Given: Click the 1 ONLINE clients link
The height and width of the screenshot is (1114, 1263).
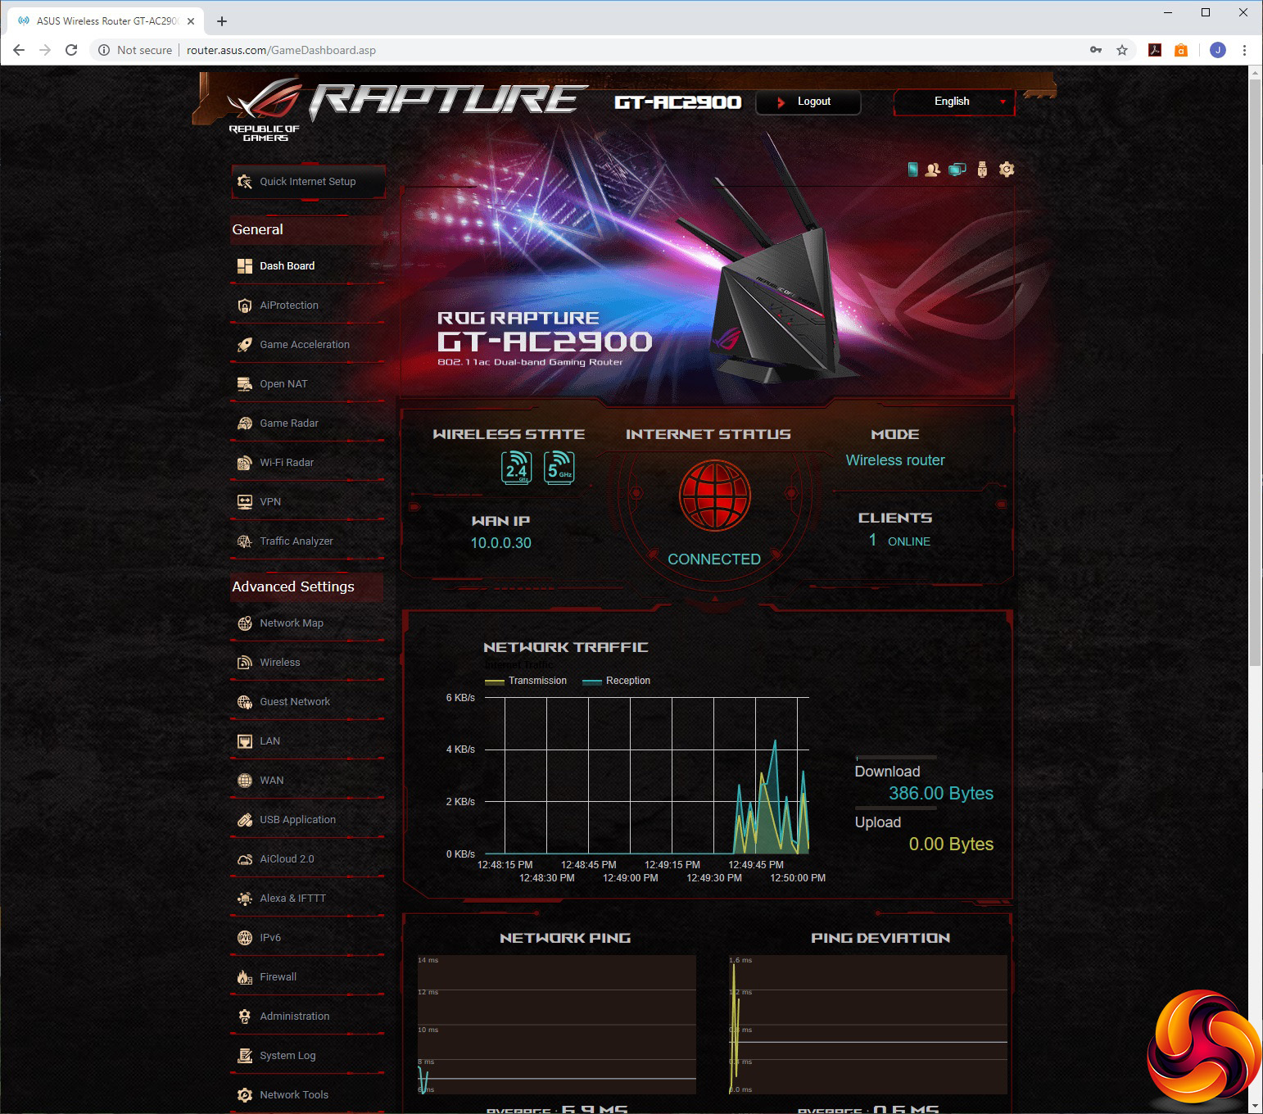Looking at the screenshot, I should pyautogui.click(x=899, y=541).
